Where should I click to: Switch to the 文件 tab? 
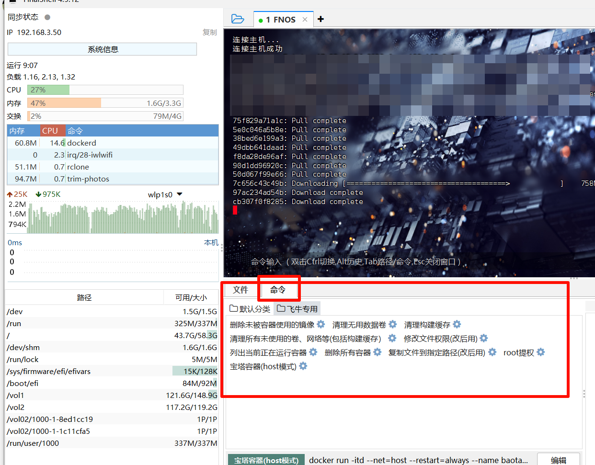point(240,290)
